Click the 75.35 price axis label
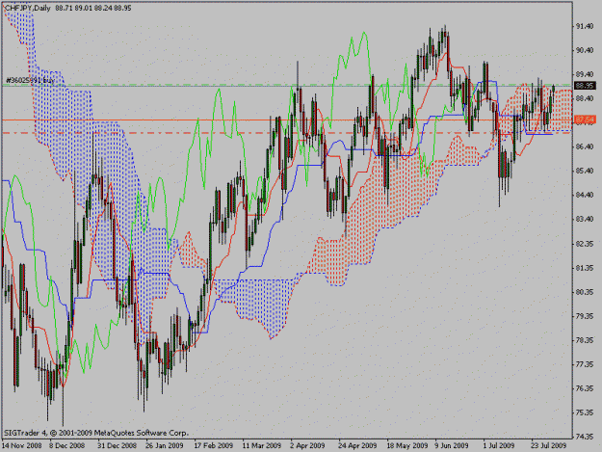This screenshot has height=452, width=602. [585, 412]
